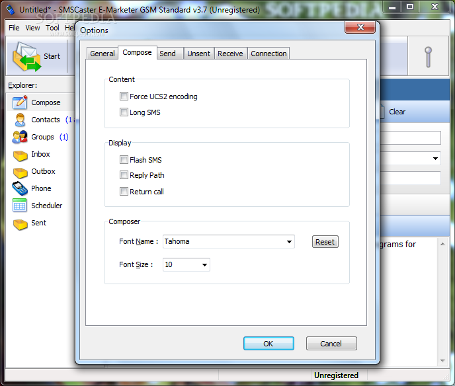The height and width of the screenshot is (386, 455).
Task: Switch to the General tab
Action: pos(102,54)
